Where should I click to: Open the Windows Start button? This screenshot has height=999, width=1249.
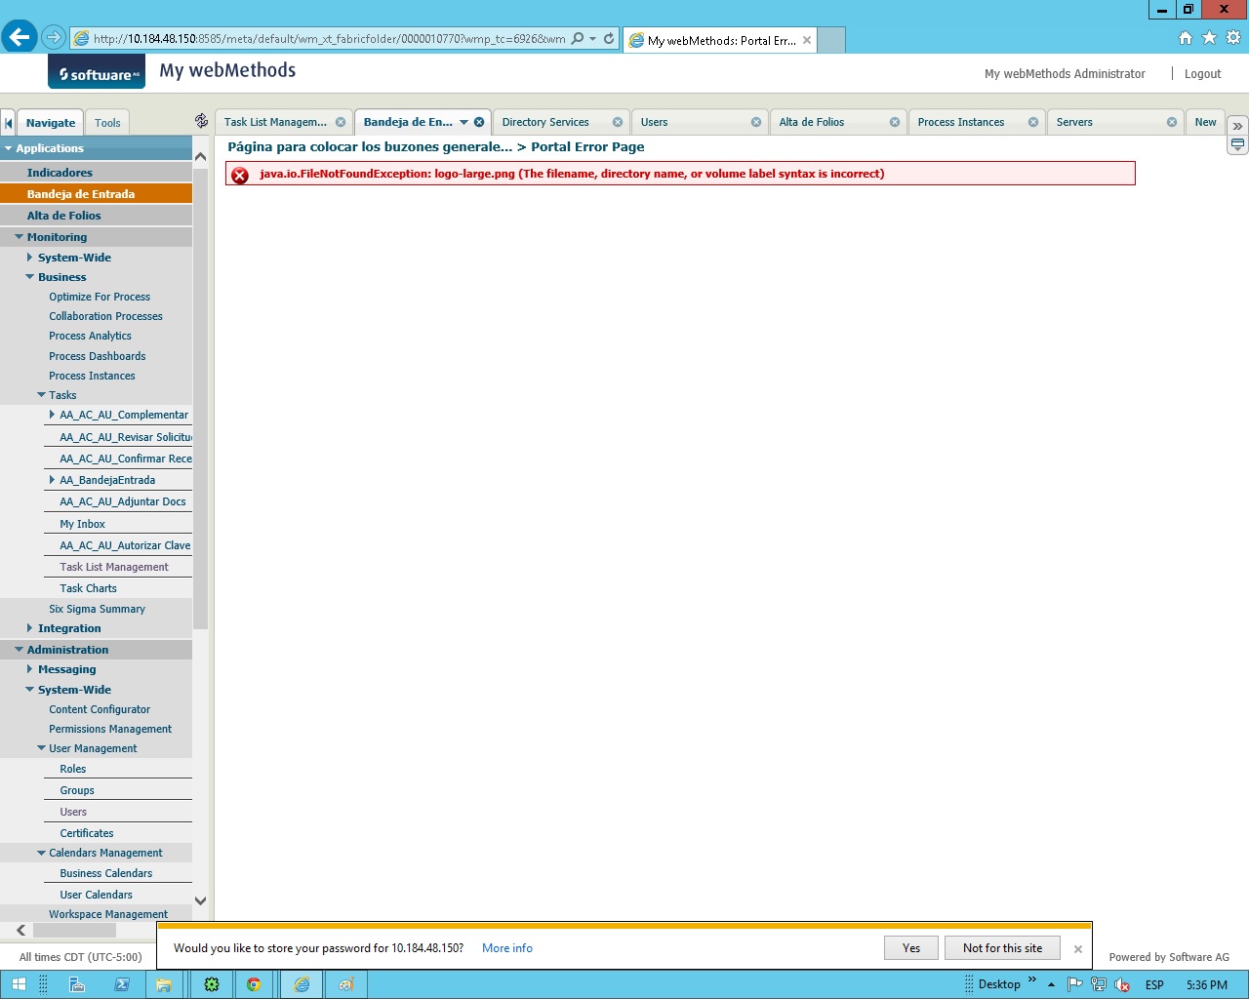coord(19,984)
